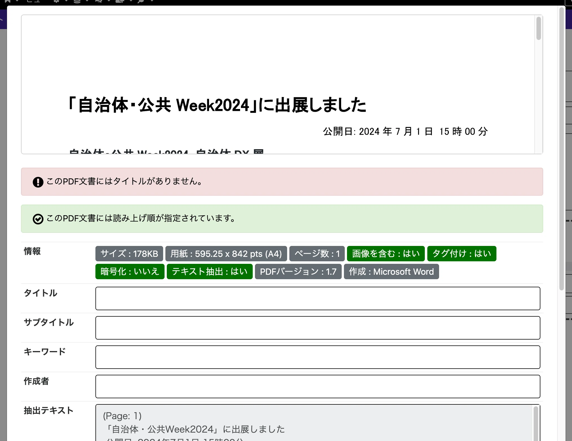Click the 抽出テキスト area scrollbar

click(x=536, y=424)
